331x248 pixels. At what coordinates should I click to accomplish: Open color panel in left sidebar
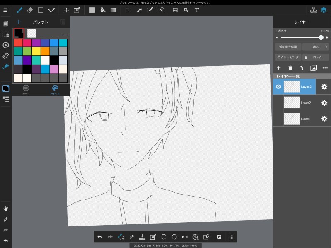pyautogui.click(x=6, y=89)
